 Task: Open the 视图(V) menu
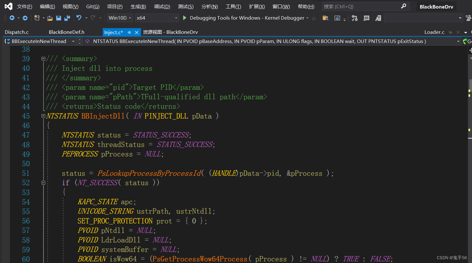click(x=71, y=6)
